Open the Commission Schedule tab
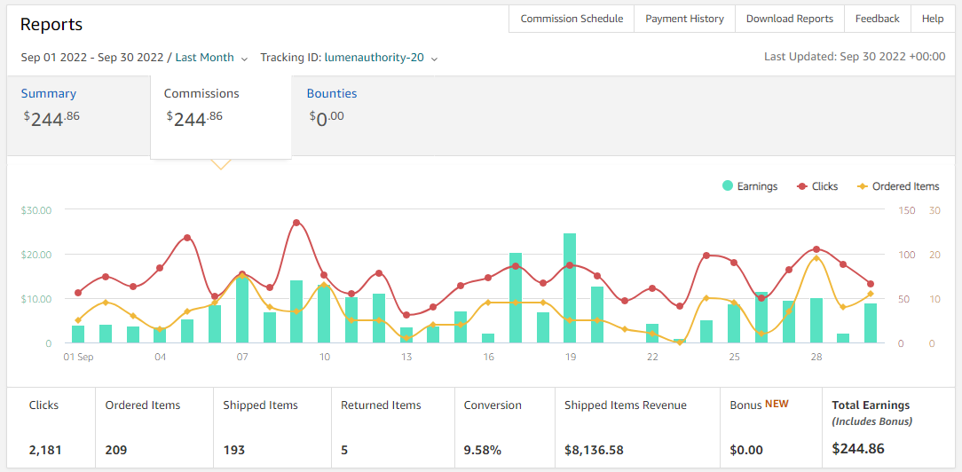This screenshot has width=962, height=472. click(x=572, y=19)
